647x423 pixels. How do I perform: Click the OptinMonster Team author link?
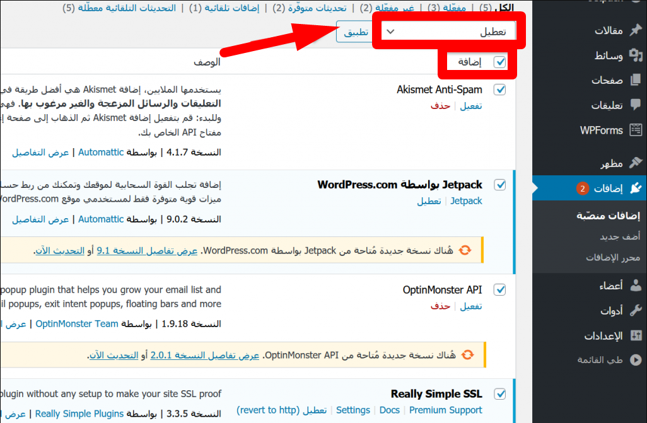[77, 324]
